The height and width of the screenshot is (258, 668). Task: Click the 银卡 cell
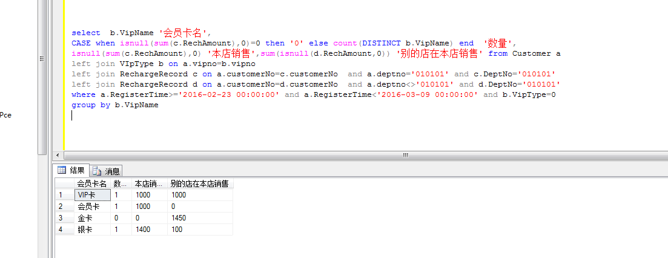point(93,230)
